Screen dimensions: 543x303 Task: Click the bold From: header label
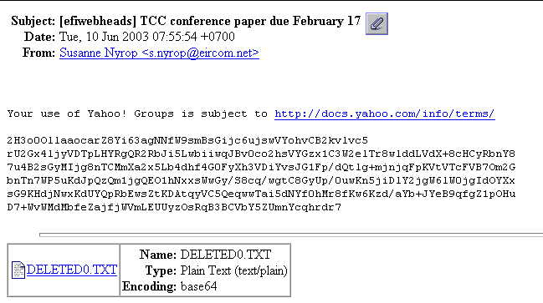point(38,53)
